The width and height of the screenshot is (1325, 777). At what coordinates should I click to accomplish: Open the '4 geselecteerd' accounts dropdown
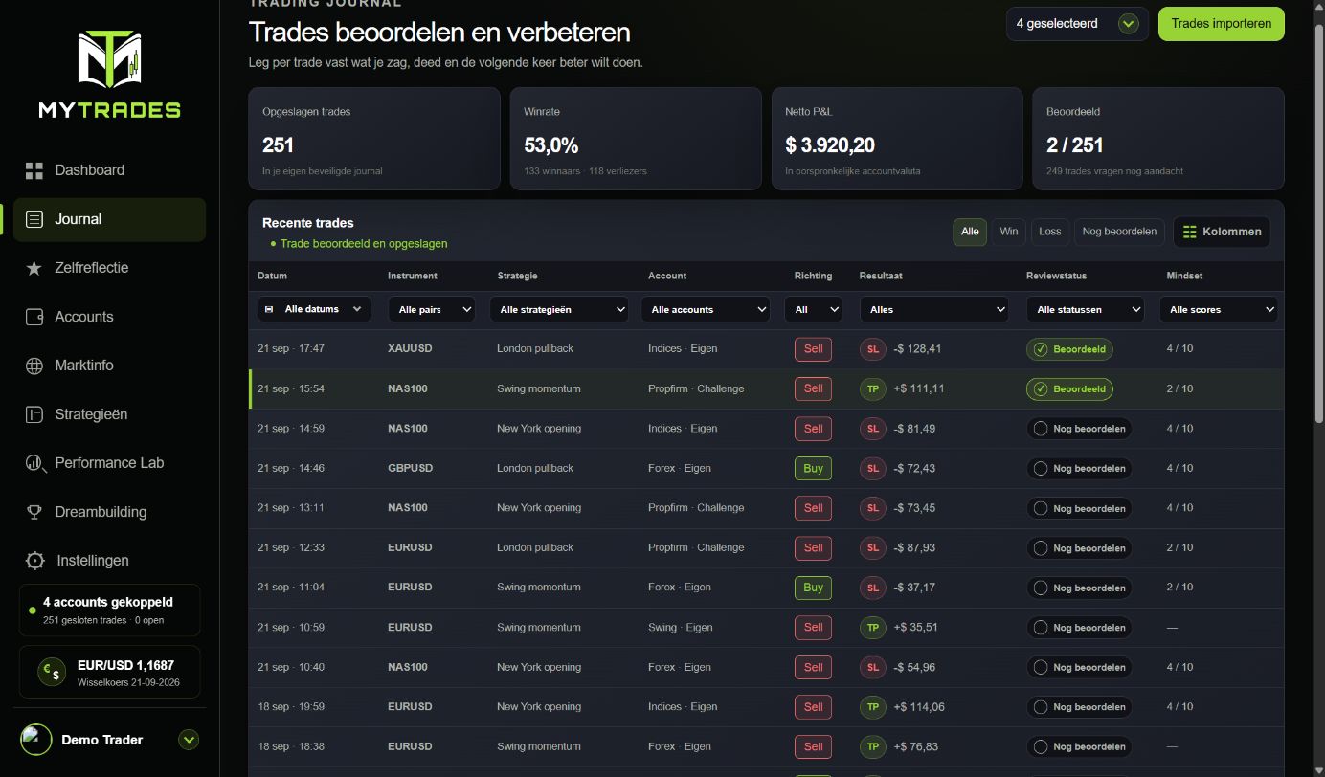tap(1077, 24)
